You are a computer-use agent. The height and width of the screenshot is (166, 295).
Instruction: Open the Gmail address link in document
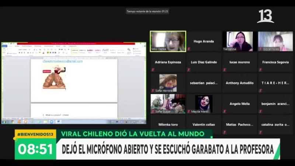(63, 61)
